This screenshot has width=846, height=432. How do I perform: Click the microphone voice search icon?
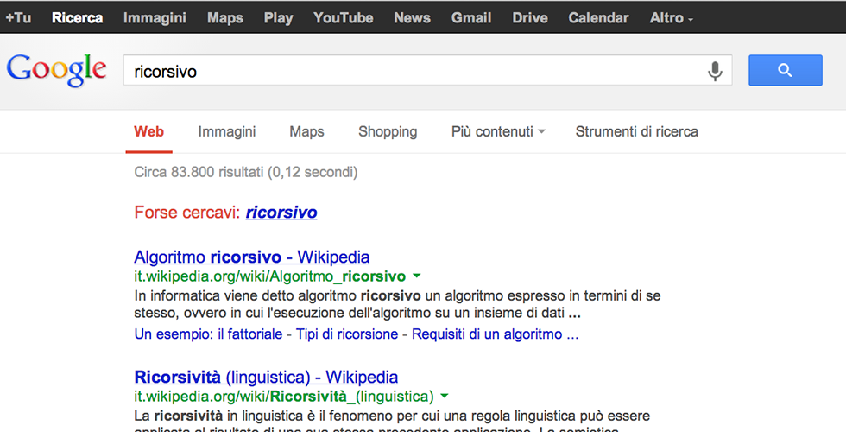[x=715, y=71]
